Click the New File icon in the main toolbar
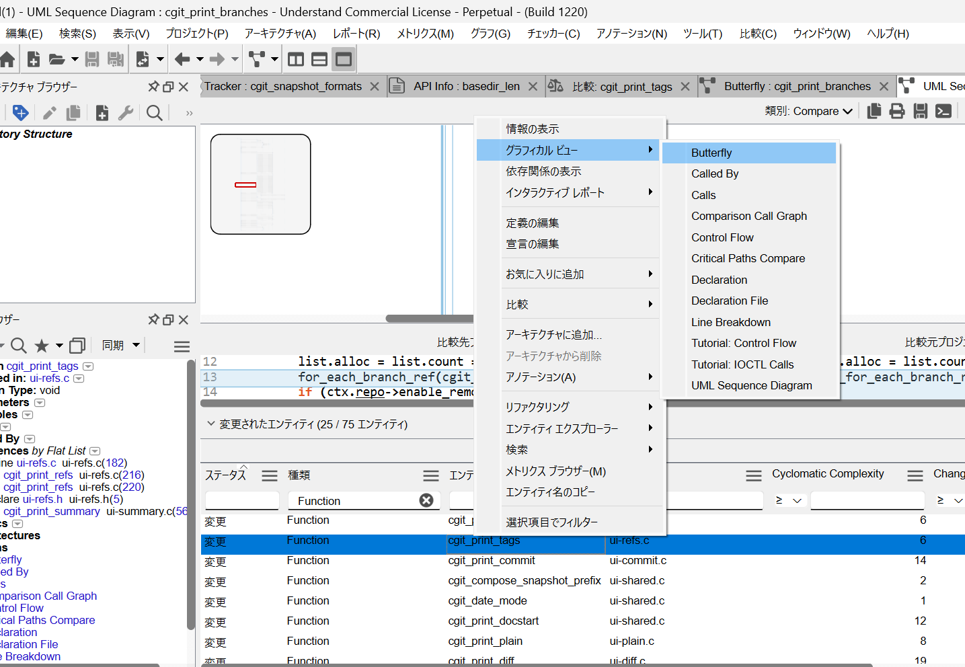 [33, 60]
